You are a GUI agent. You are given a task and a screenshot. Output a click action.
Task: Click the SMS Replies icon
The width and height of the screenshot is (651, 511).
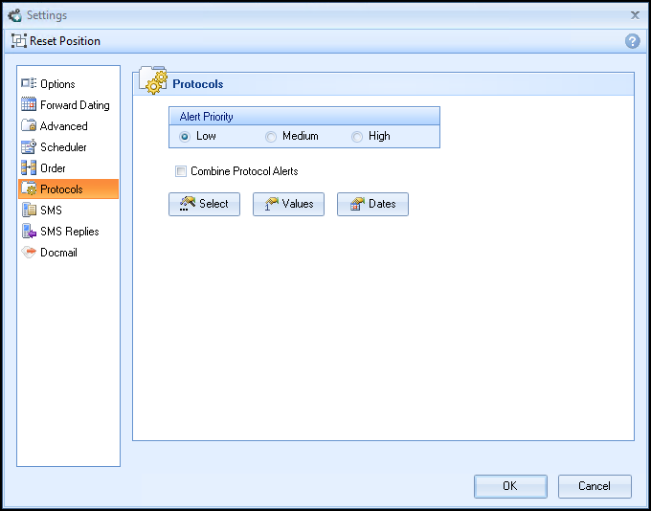point(29,232)
